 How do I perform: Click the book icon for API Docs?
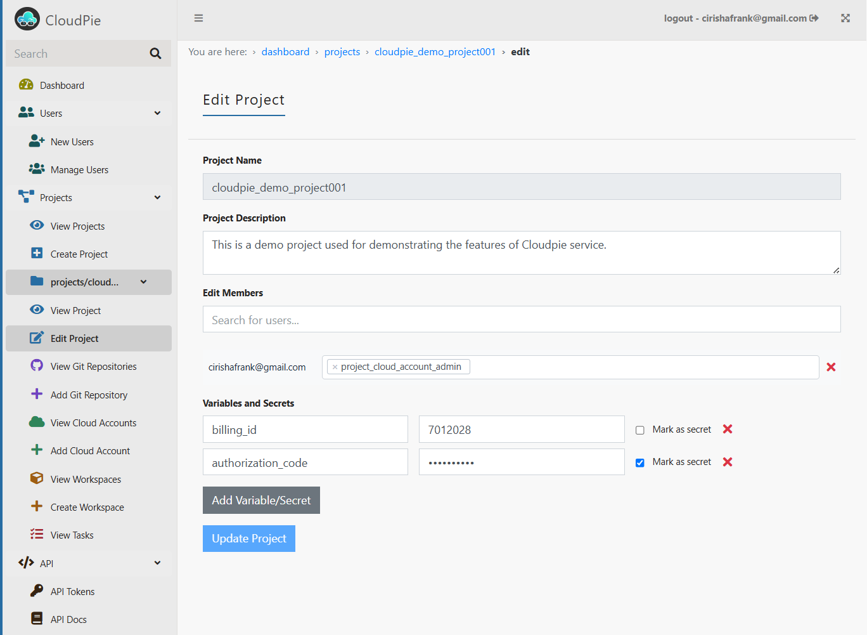(37, 619)
